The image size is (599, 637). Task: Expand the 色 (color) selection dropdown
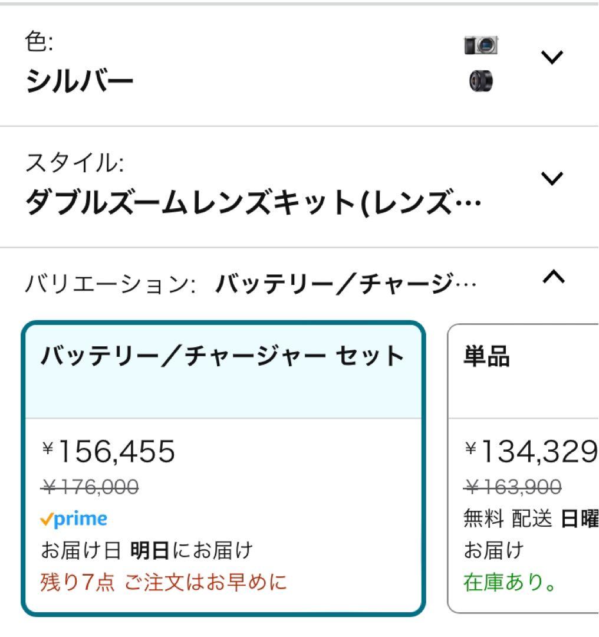pos(552,57)
